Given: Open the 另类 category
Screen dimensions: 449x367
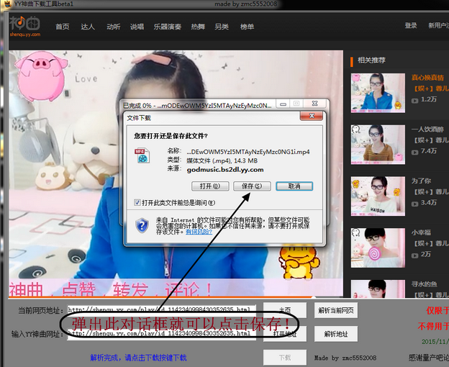Looking at the screenshot, I should (222, 27).
